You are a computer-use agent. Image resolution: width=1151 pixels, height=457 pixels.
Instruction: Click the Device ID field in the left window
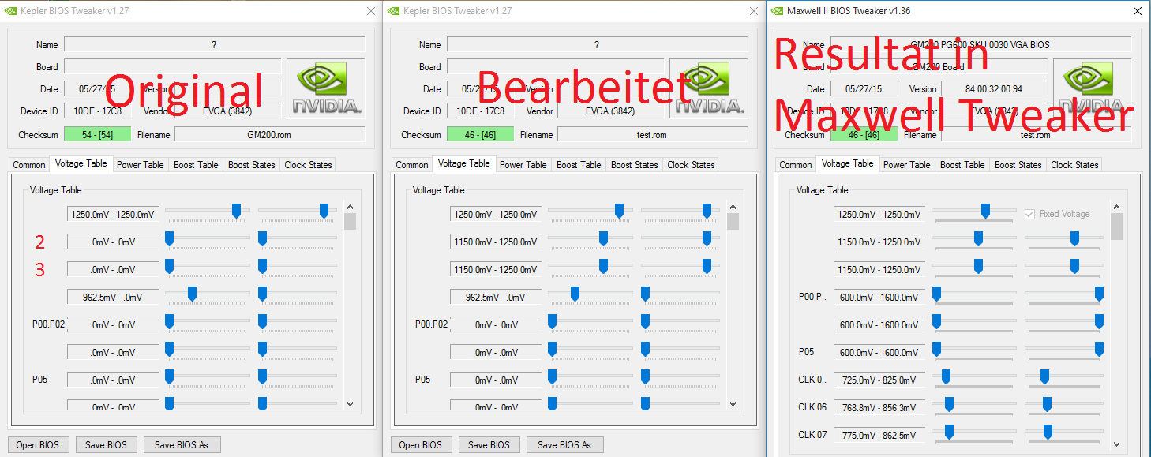[x=97, y=111]
